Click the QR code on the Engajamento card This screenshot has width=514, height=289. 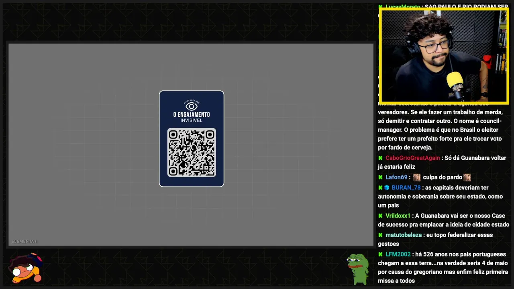pyautogui.click(x=192, y=153)
